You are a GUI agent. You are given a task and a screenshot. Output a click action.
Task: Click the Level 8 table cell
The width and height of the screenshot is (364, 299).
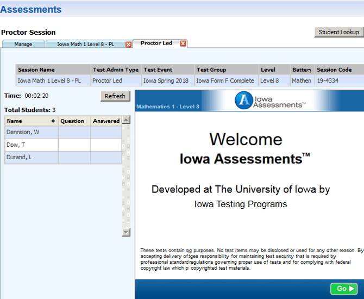click(x=274, y=80)
